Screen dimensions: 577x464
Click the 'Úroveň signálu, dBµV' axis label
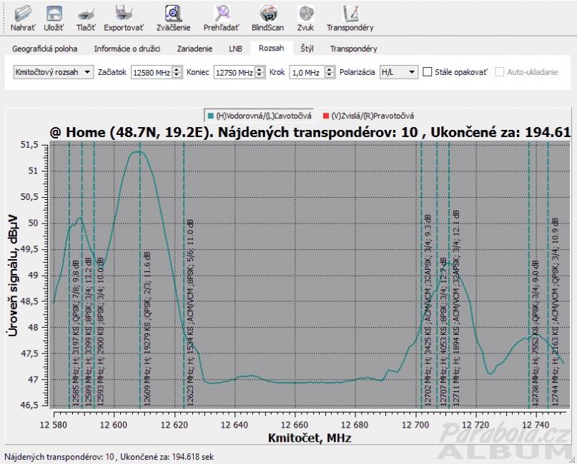tap(14, 274)
